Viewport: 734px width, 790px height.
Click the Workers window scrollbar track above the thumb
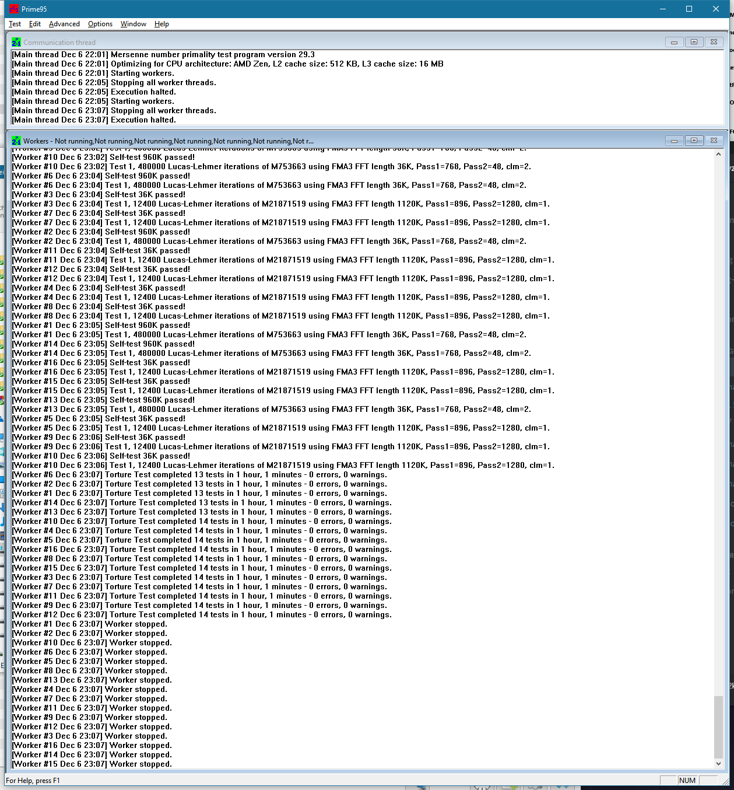click(x=718, y=426)
